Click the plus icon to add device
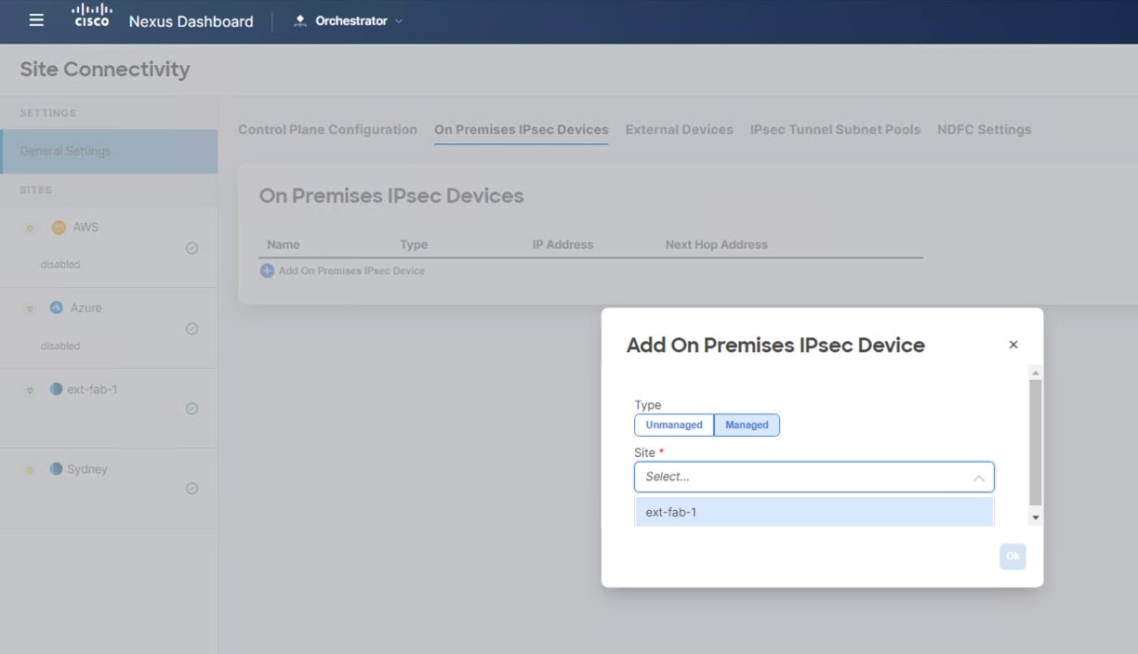Screen dimensions: 1138x654 coord(267,270)
